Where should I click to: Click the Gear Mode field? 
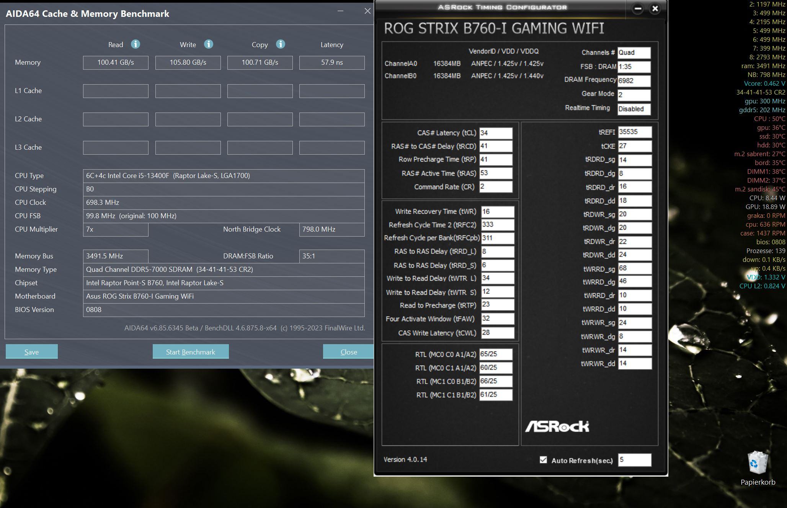pos(634,95)
